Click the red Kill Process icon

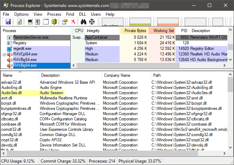[x=73, y=22]
